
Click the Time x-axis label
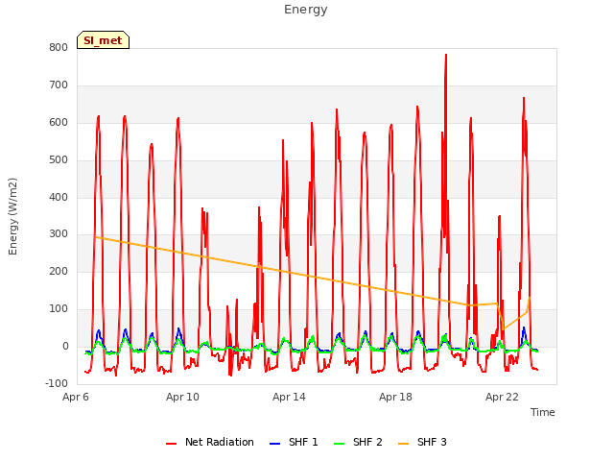click(x=543, y=412)
